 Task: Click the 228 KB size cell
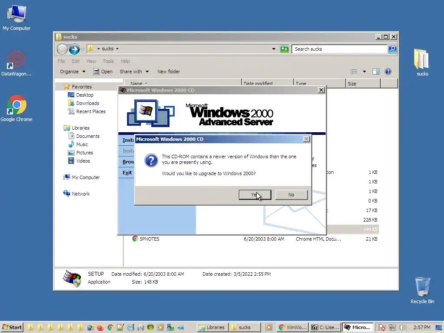tap(370, 220)
